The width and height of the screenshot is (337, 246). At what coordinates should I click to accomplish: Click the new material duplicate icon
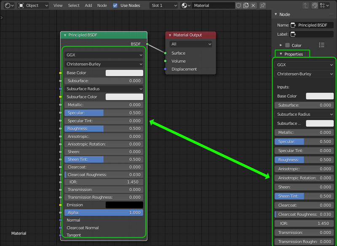(246, 5)
